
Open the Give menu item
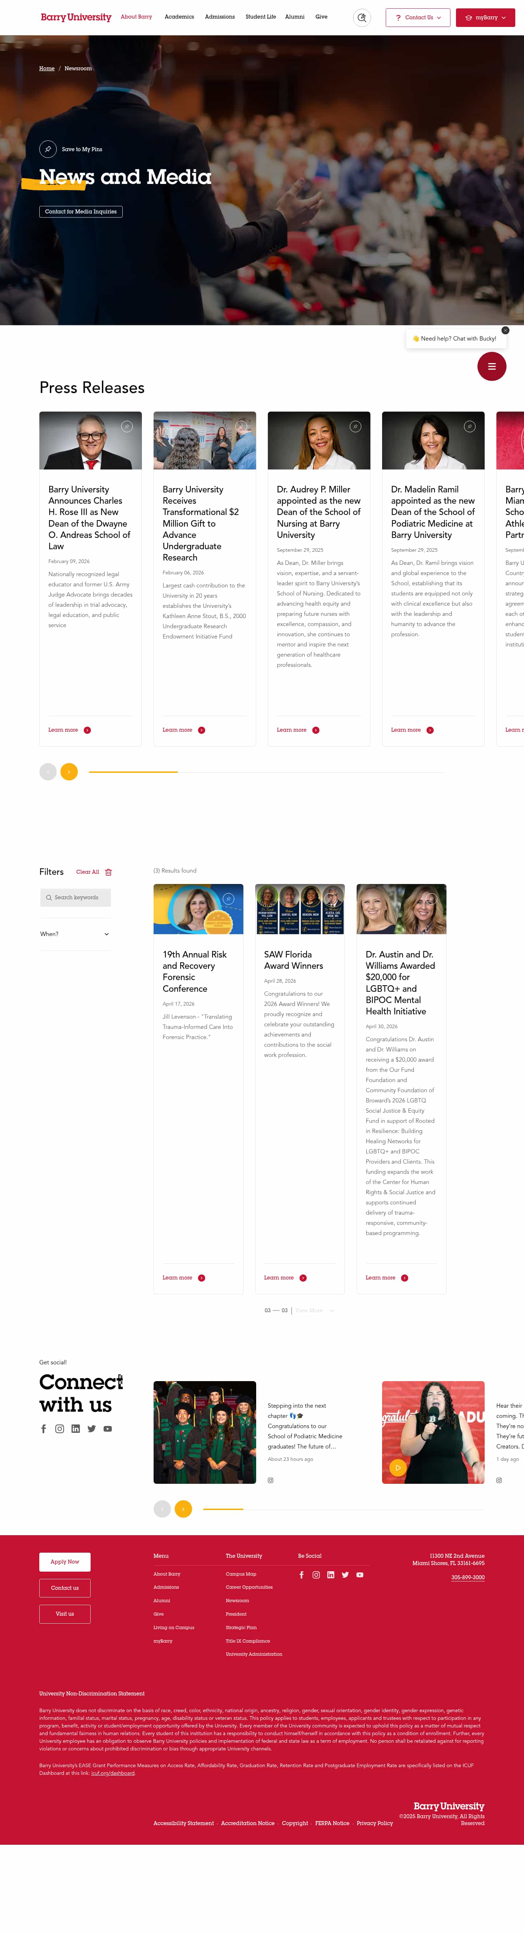click(x=322, y=16)
